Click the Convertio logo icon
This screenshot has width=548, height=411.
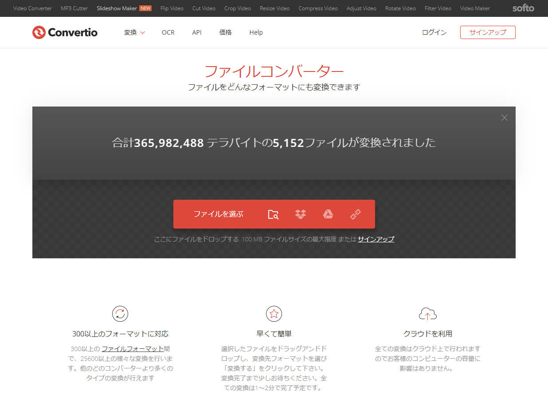point(39,32)
